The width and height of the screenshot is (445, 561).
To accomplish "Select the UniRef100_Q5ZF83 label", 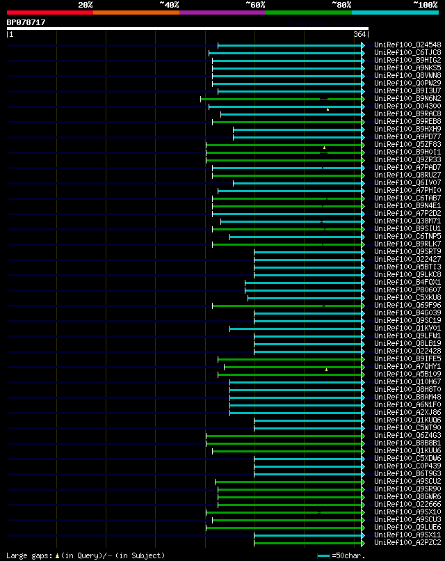I will pos(407,144).
